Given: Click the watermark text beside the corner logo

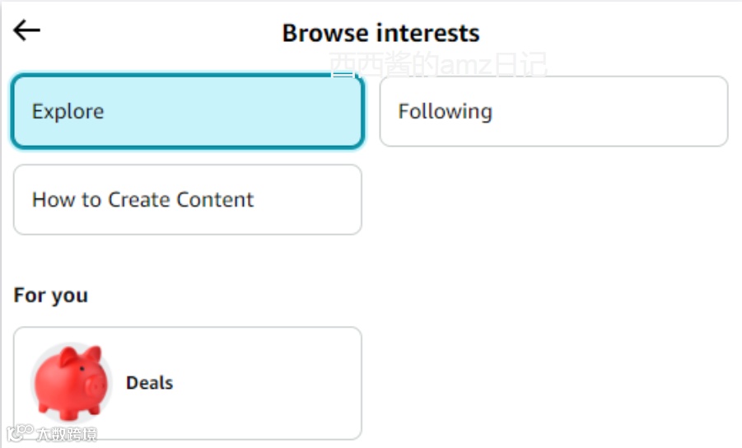Looking at the screenshot, I should coord(66,433).
